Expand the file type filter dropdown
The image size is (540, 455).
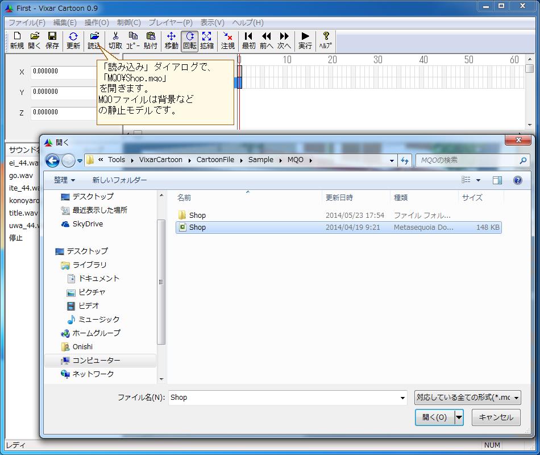tap(467, 398)
